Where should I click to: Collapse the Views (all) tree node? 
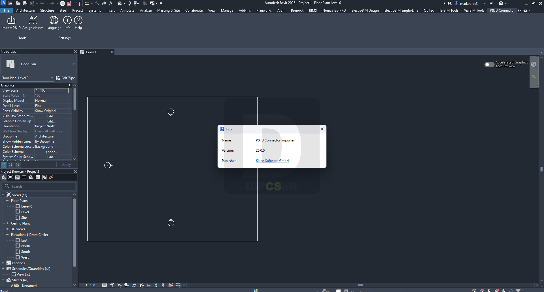tap(3, 195)
